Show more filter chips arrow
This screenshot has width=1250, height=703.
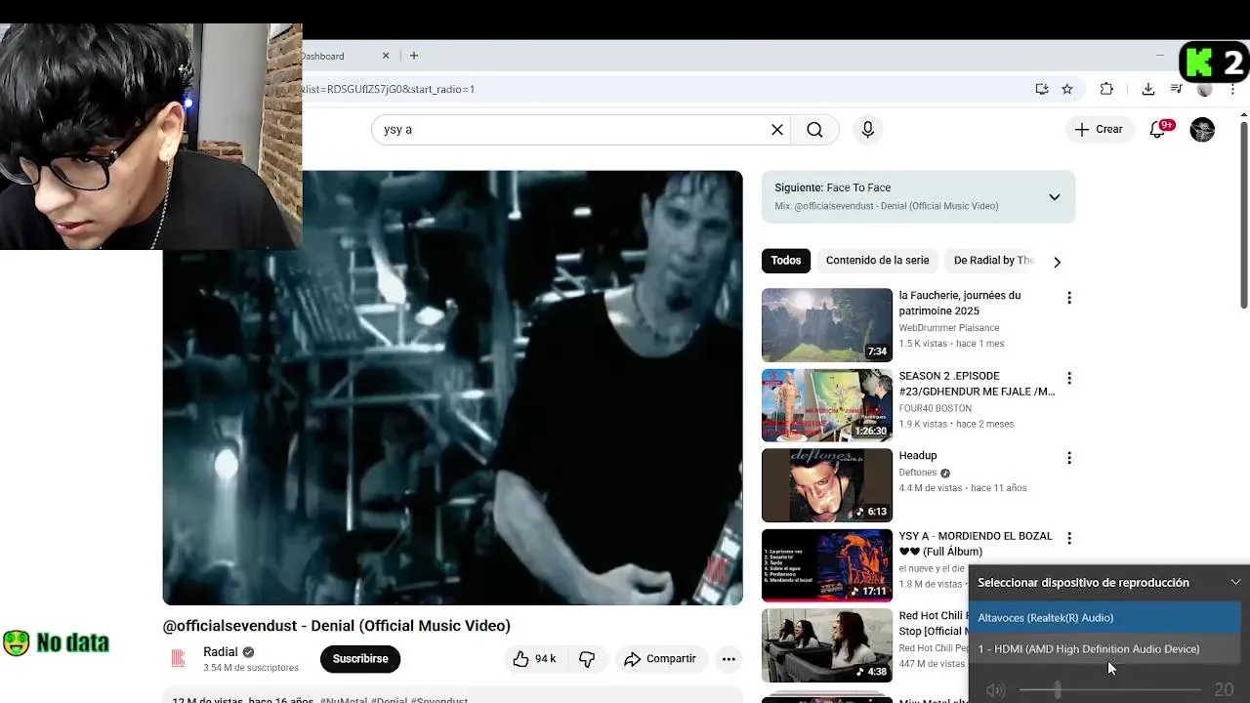[x=1057, y=262]
